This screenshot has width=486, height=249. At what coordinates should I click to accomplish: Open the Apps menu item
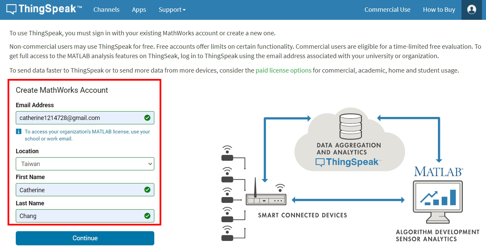(139, 10)
